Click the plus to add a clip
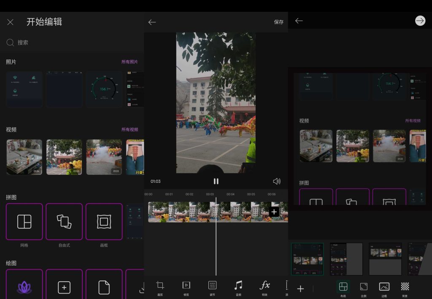The height and width of the screenshot is (299, 432). tap(273, 212)
